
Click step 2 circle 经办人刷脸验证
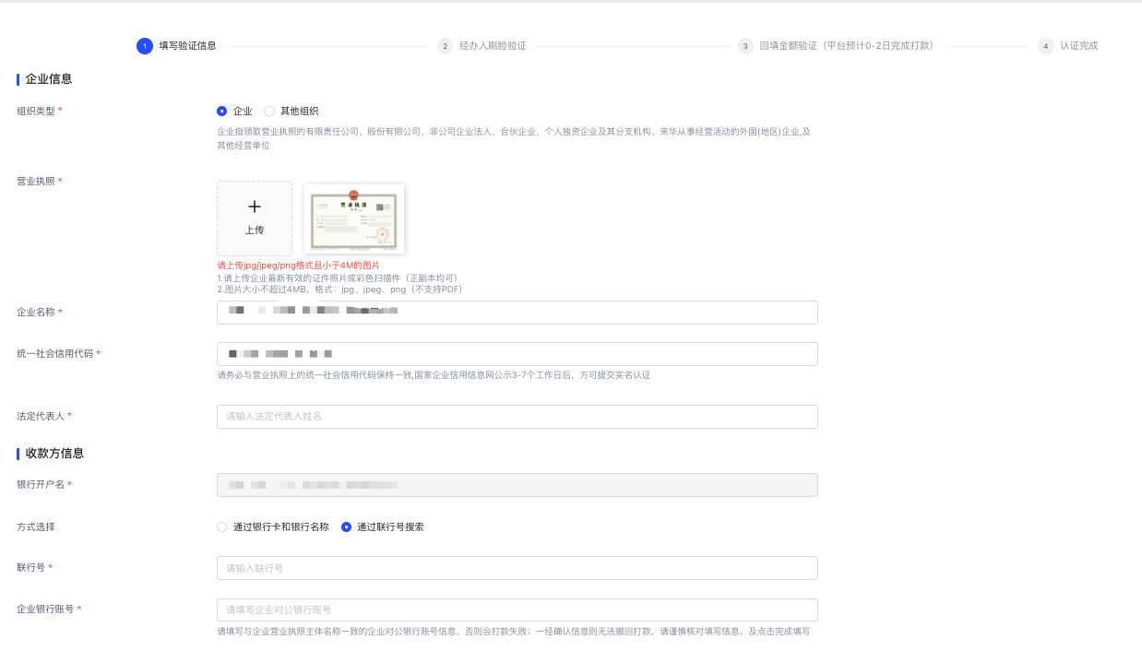[x=446, y=46]
